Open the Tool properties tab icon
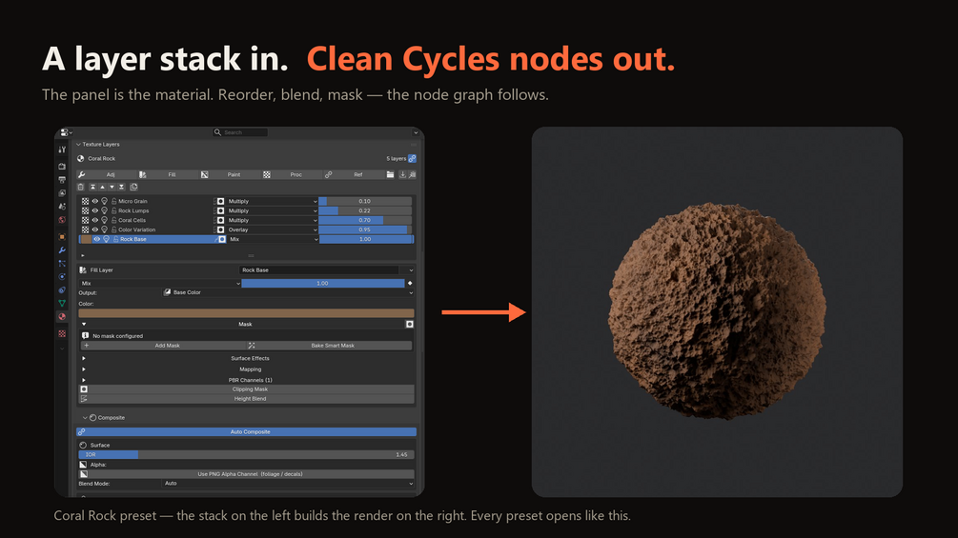Viewport: 958px width, 538px height. pos(62,149)
